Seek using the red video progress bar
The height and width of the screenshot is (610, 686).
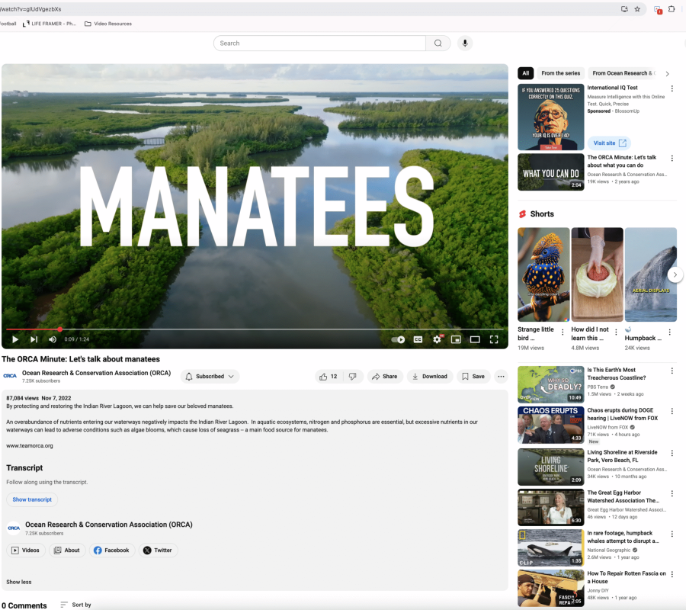click(x=30, y=329)
